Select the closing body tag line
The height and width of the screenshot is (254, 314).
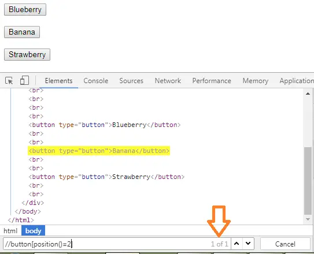point(28,211)
